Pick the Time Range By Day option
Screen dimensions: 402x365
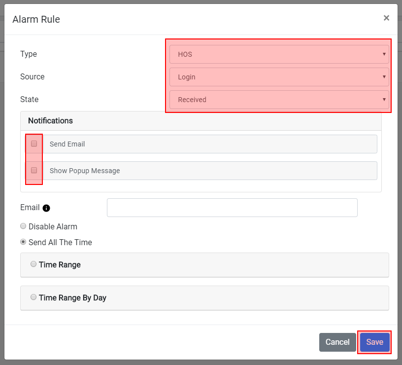(x=33, y=297)
